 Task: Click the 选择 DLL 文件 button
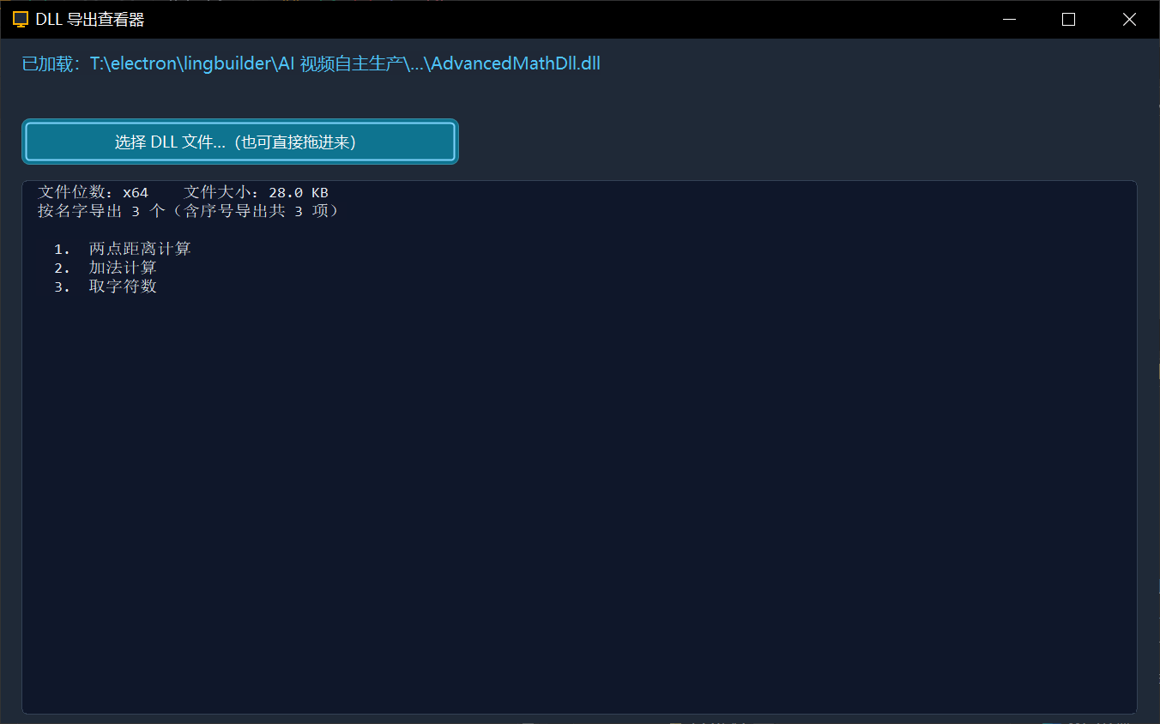[240, 142]
